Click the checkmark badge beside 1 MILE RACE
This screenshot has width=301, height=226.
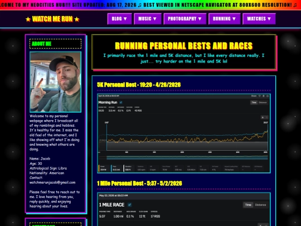(129, 205)
